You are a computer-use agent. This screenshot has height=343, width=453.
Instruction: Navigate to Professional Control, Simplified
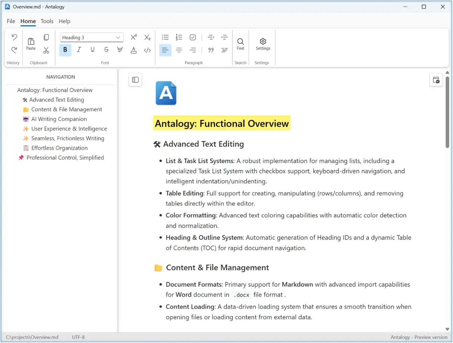[61, 158]
